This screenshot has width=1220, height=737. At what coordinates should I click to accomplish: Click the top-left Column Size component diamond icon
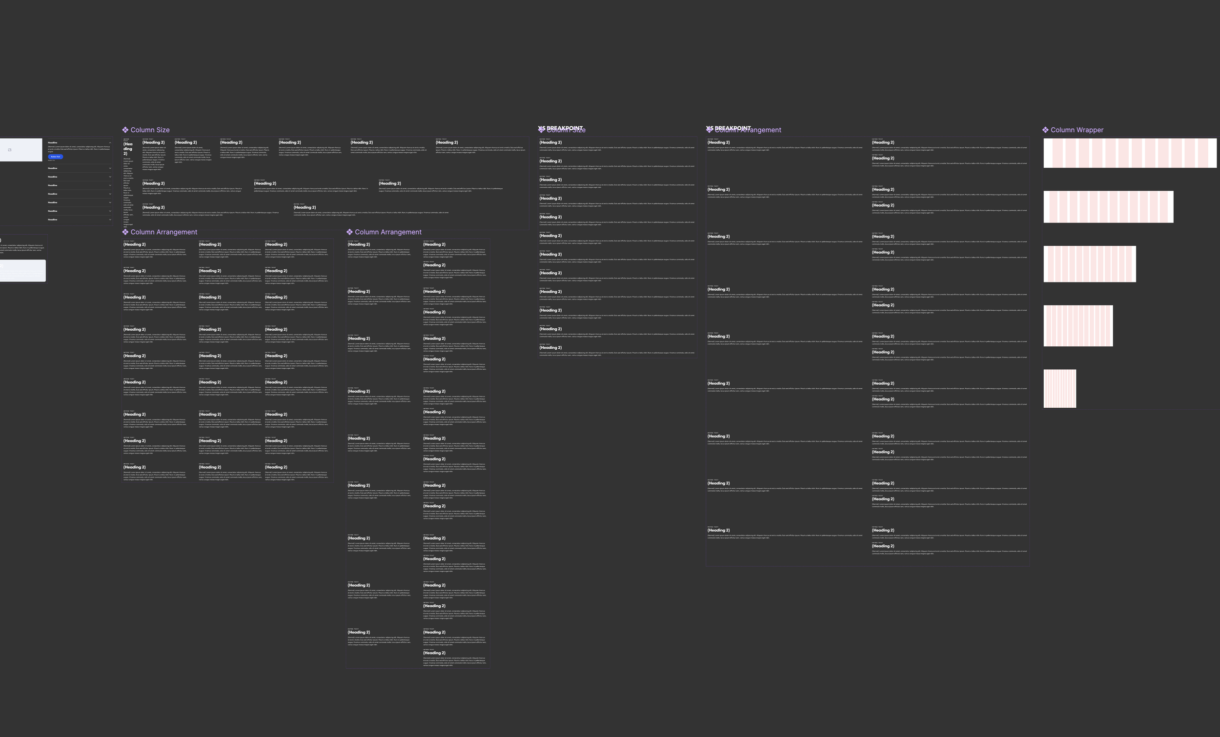tap(125, 130)
